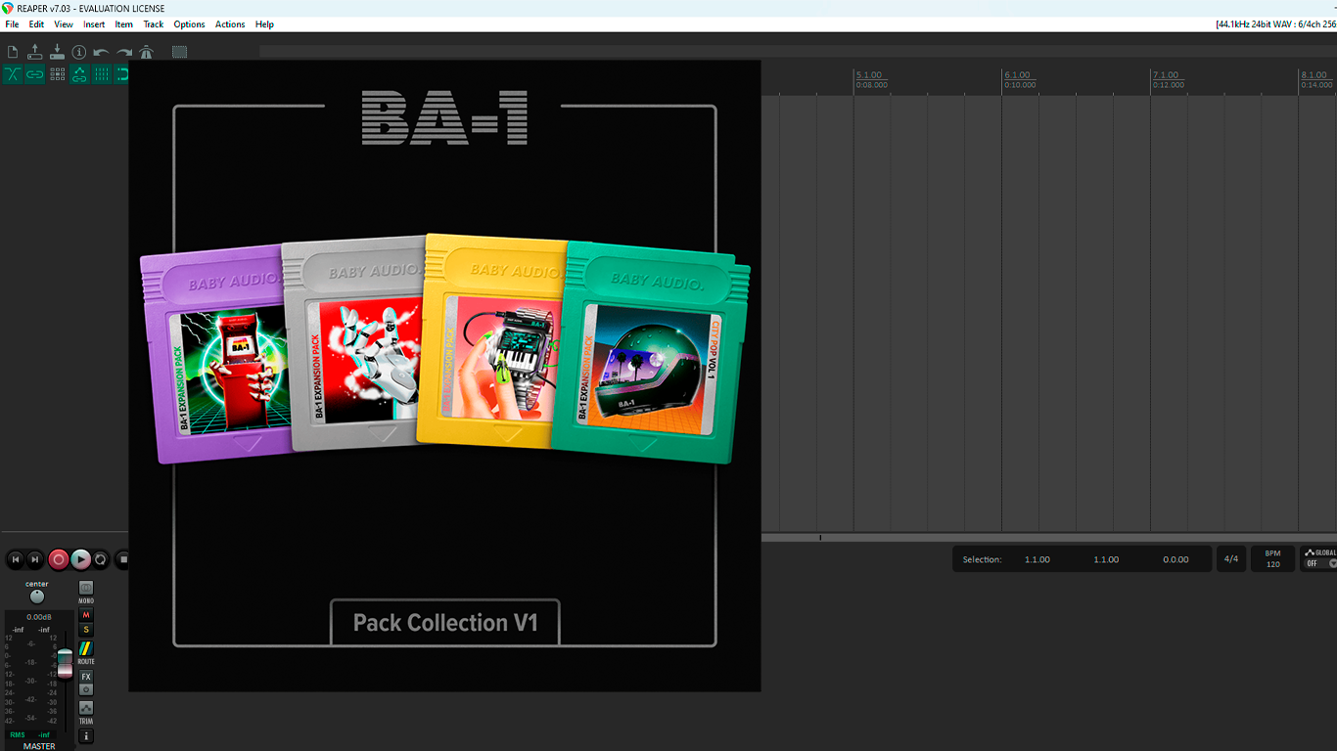
Task: Mute the master track with M
Action: 86,615
